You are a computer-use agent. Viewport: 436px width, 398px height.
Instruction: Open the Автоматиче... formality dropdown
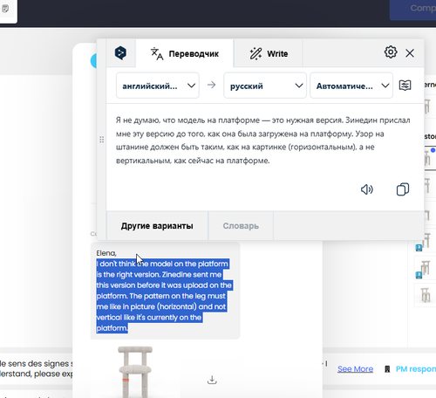pos(351,86)
